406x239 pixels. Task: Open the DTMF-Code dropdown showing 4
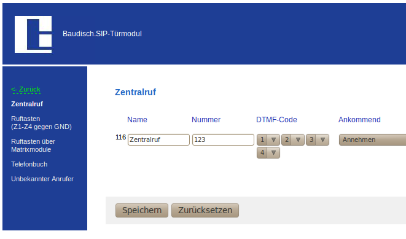tap(268, 153)
